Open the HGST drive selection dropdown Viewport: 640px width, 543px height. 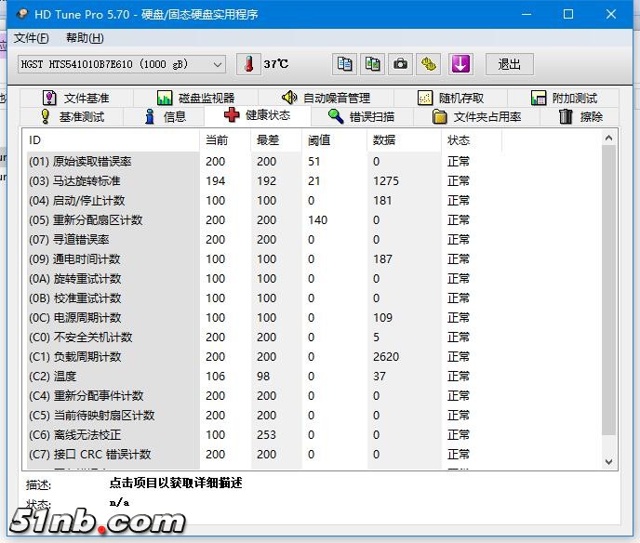pos(122,64)
